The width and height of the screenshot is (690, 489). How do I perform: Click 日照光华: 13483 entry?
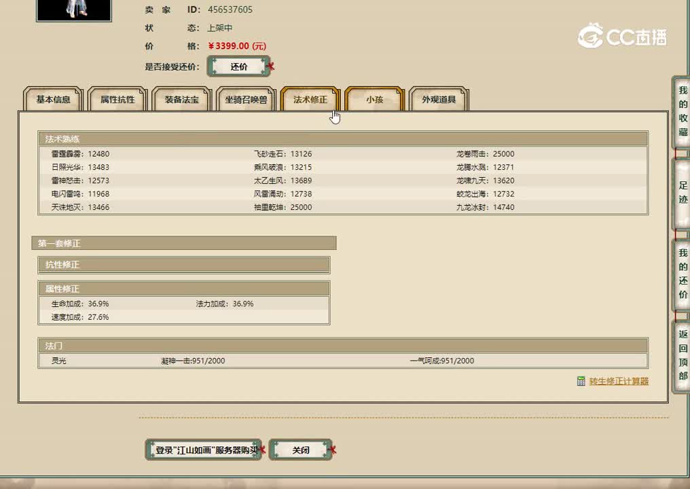pyautogui.click(x=80, y=167)
